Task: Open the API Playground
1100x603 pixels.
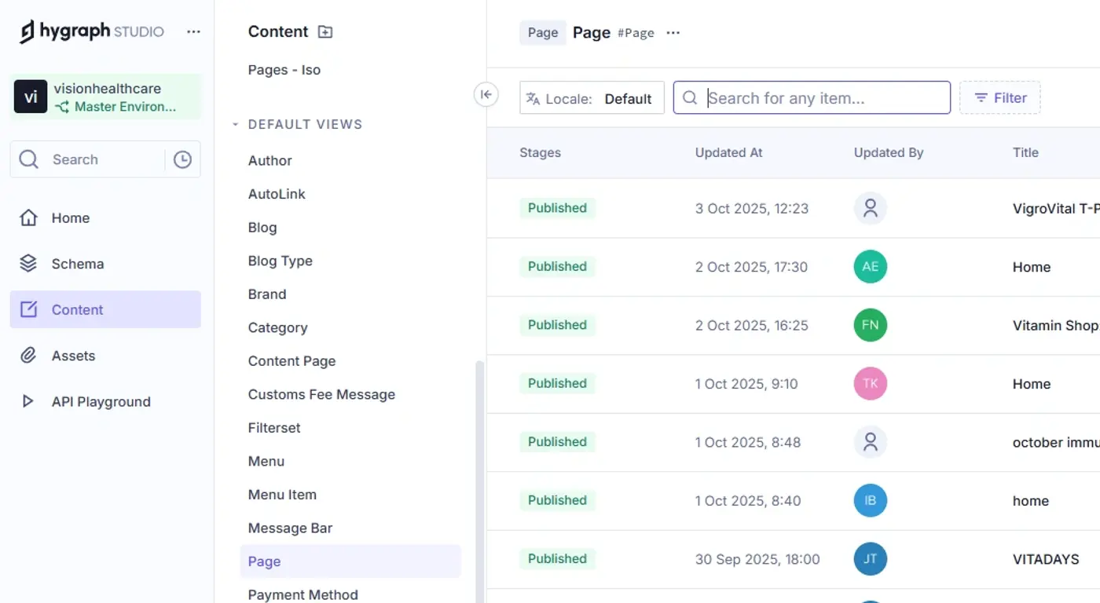Action: coord(105,401)
